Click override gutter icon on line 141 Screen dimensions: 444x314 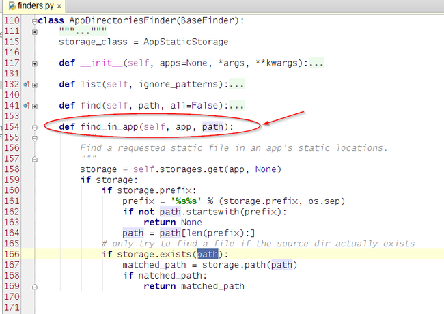(x=27, y=105)
